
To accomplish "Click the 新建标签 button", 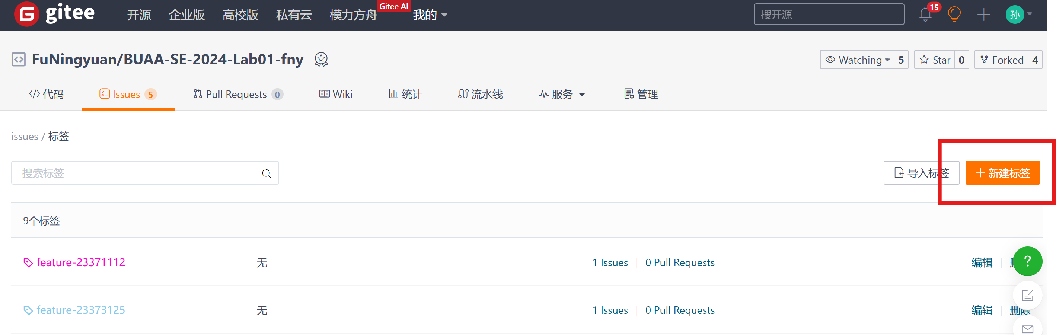I will 1002,173.
